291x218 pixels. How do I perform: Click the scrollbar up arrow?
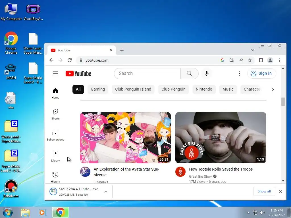click(283, 68)
